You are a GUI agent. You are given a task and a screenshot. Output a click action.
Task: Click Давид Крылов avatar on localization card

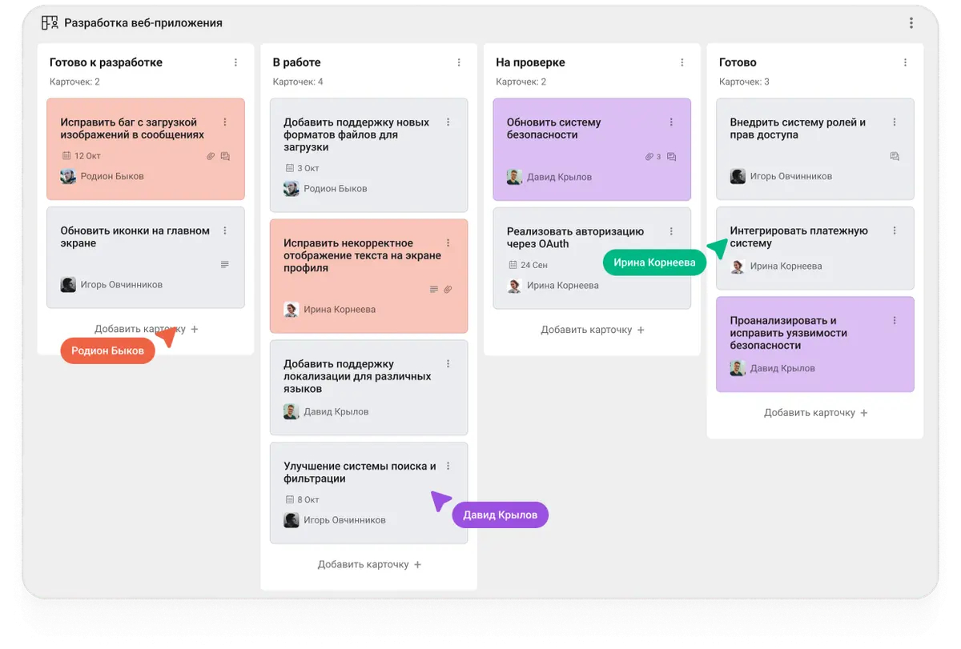point(292,411)
